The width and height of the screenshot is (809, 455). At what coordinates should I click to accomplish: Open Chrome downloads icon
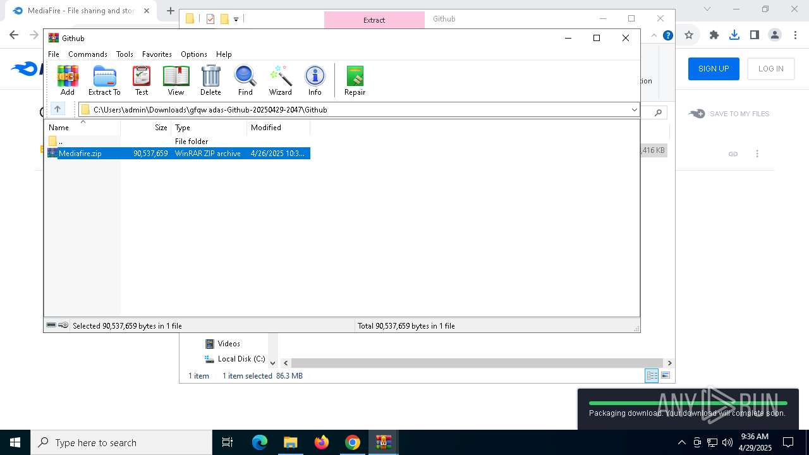click(x=734, y=35)
